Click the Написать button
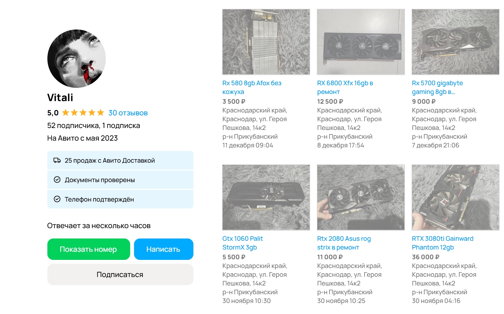The width and height of the screenshot is (504, 314). tap(164, 249)
